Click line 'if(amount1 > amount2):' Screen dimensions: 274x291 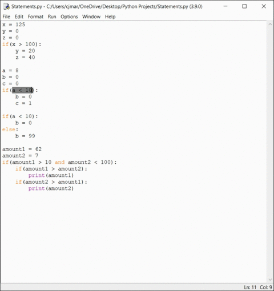click(x=51, y=169)
